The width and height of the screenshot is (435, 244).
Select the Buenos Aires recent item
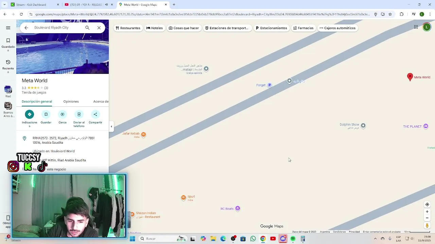[x=8, y=110]
